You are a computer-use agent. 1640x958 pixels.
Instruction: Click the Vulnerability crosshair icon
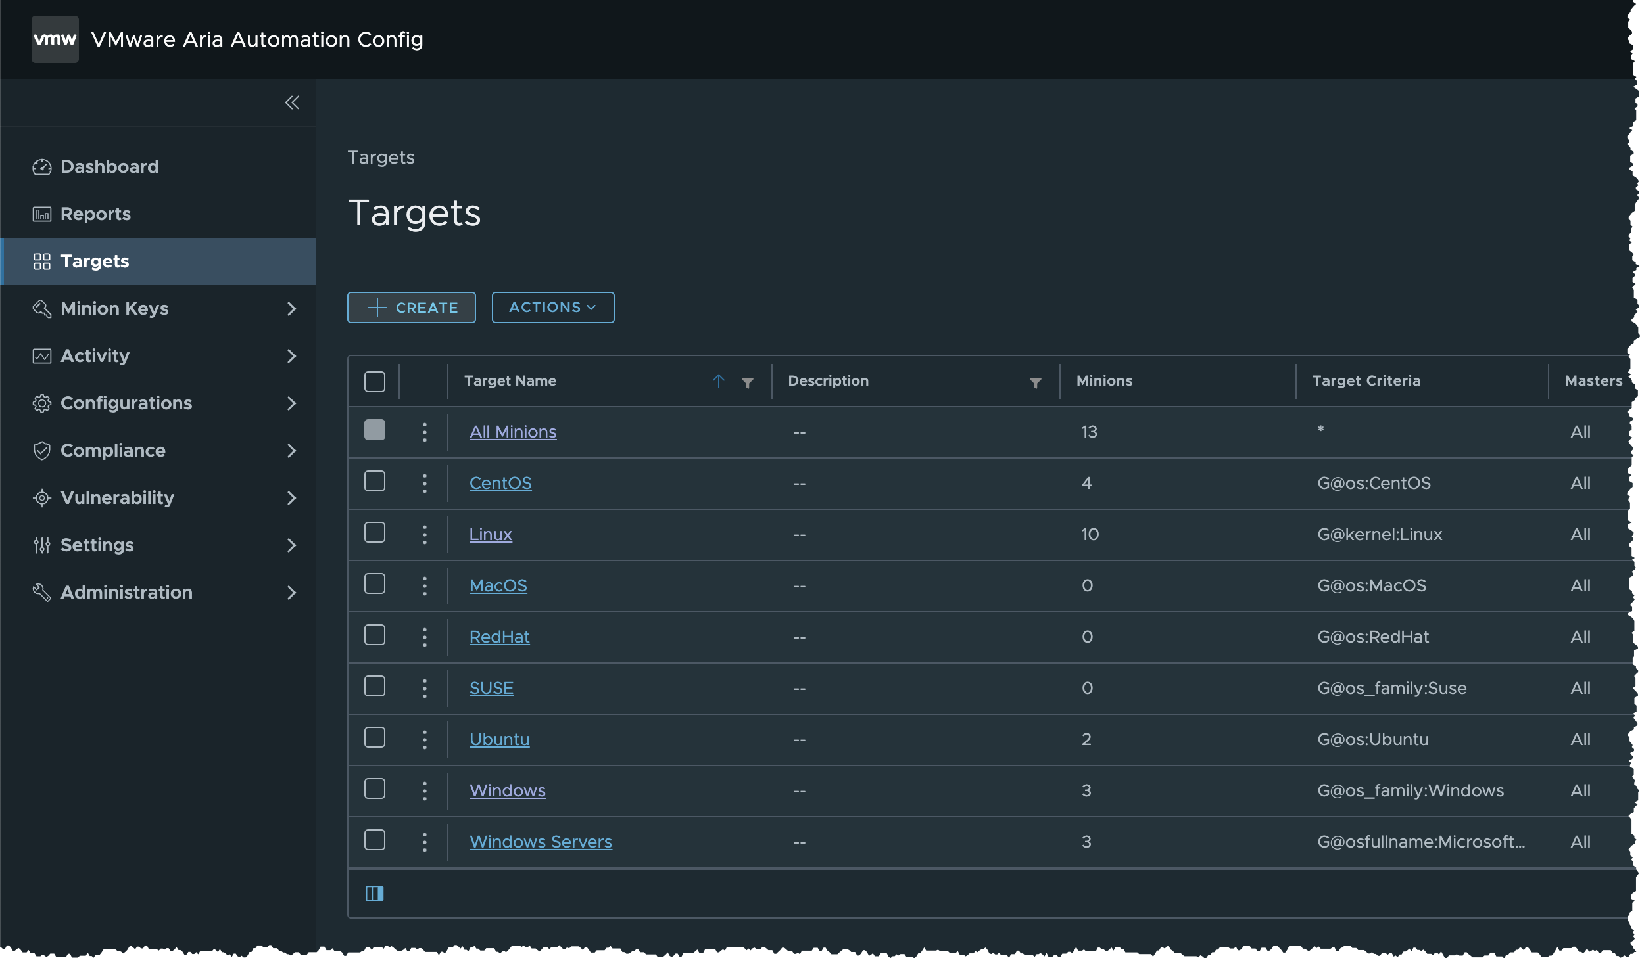(42, 498)
